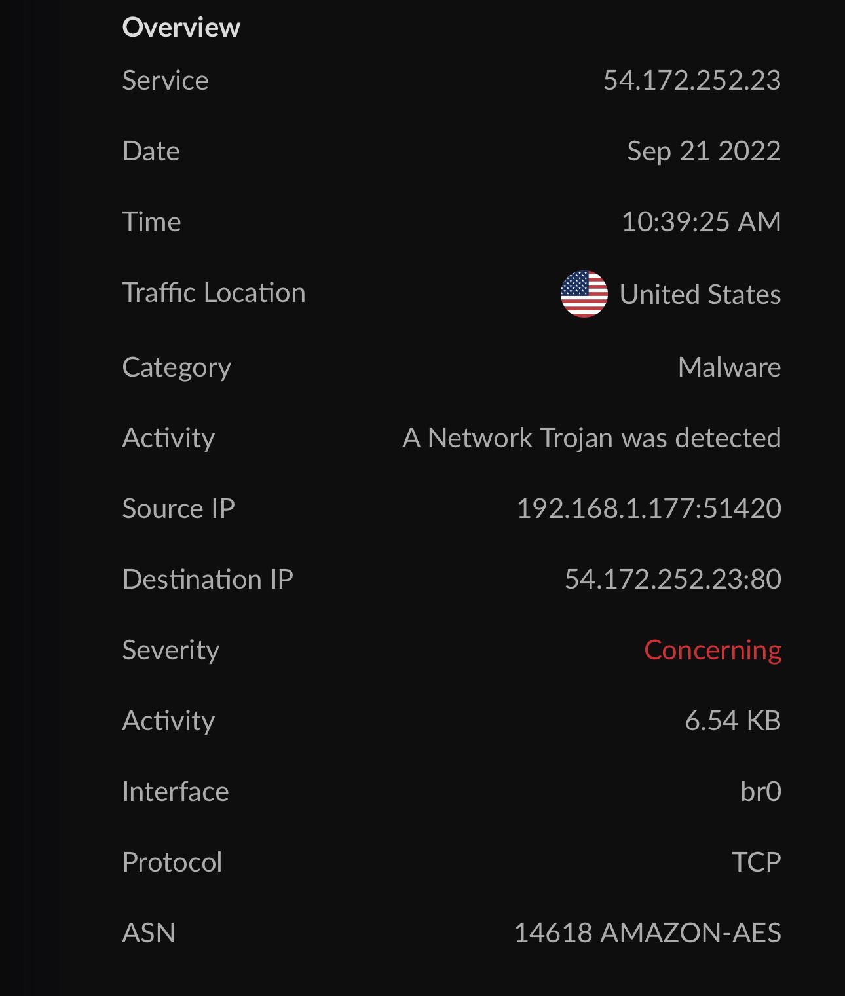Click the red Concerning severity label
Viewport: 845px width, 996px height.
point(712,650)
